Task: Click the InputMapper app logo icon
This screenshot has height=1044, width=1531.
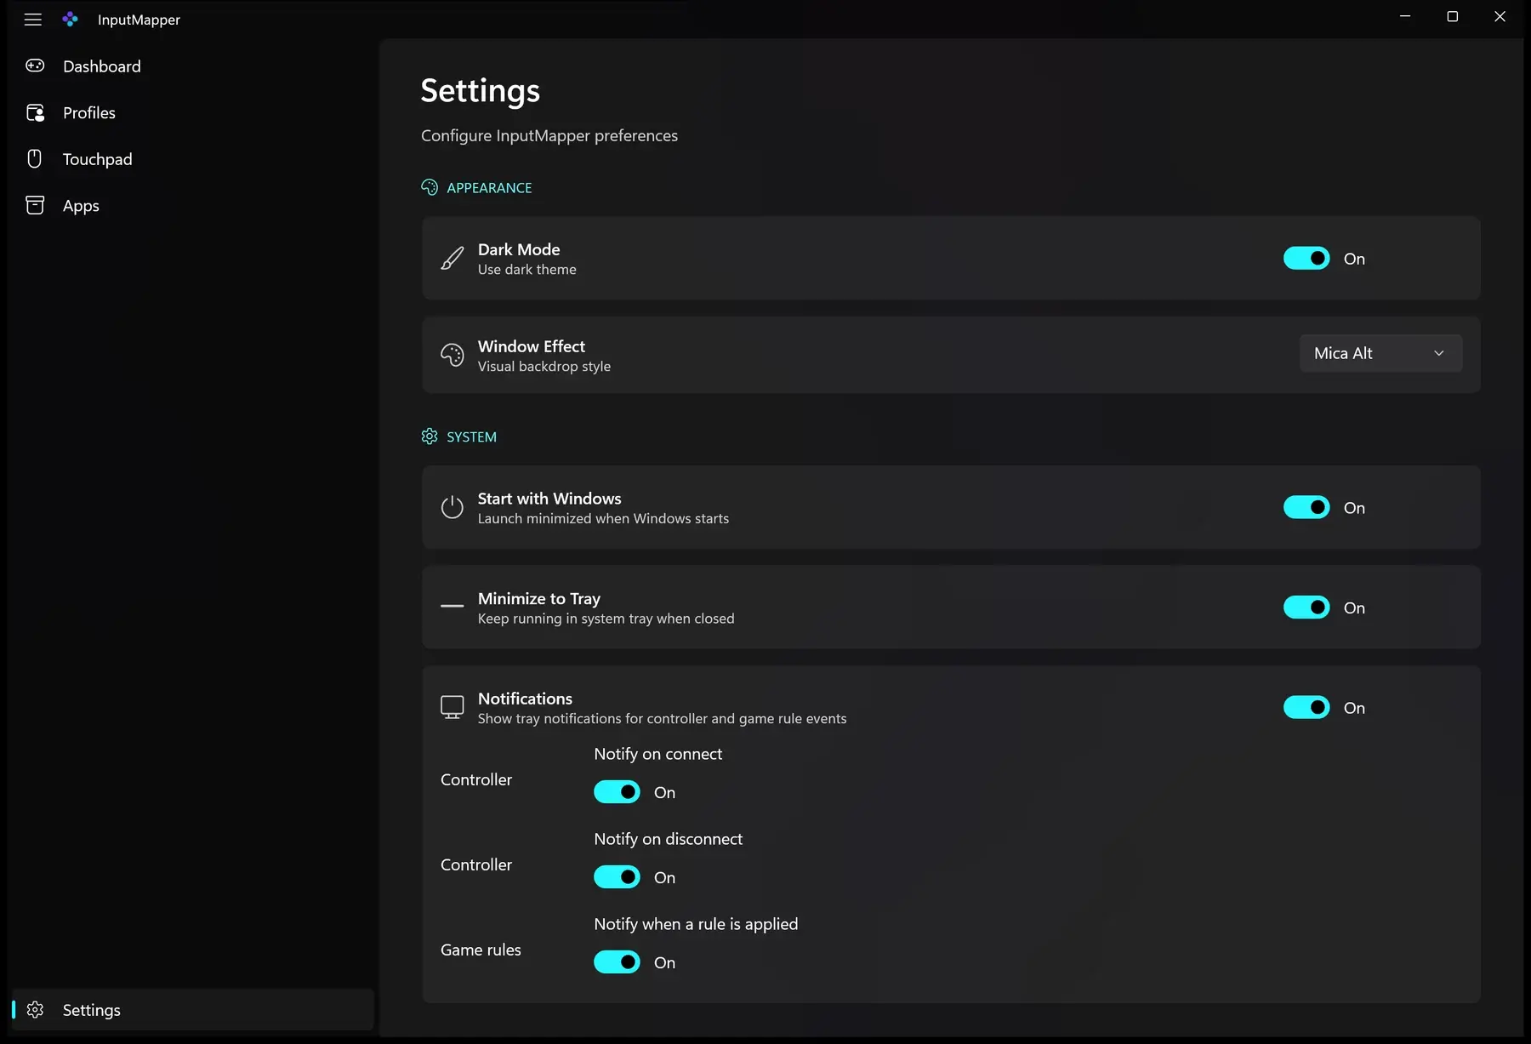Action: tap(71, 19)
